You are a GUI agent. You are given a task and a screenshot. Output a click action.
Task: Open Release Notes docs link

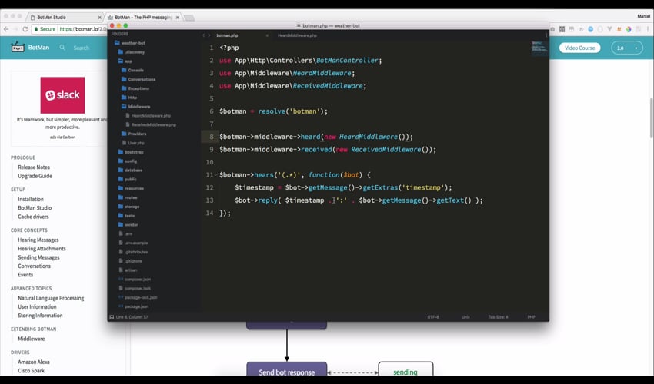point(34,167)
